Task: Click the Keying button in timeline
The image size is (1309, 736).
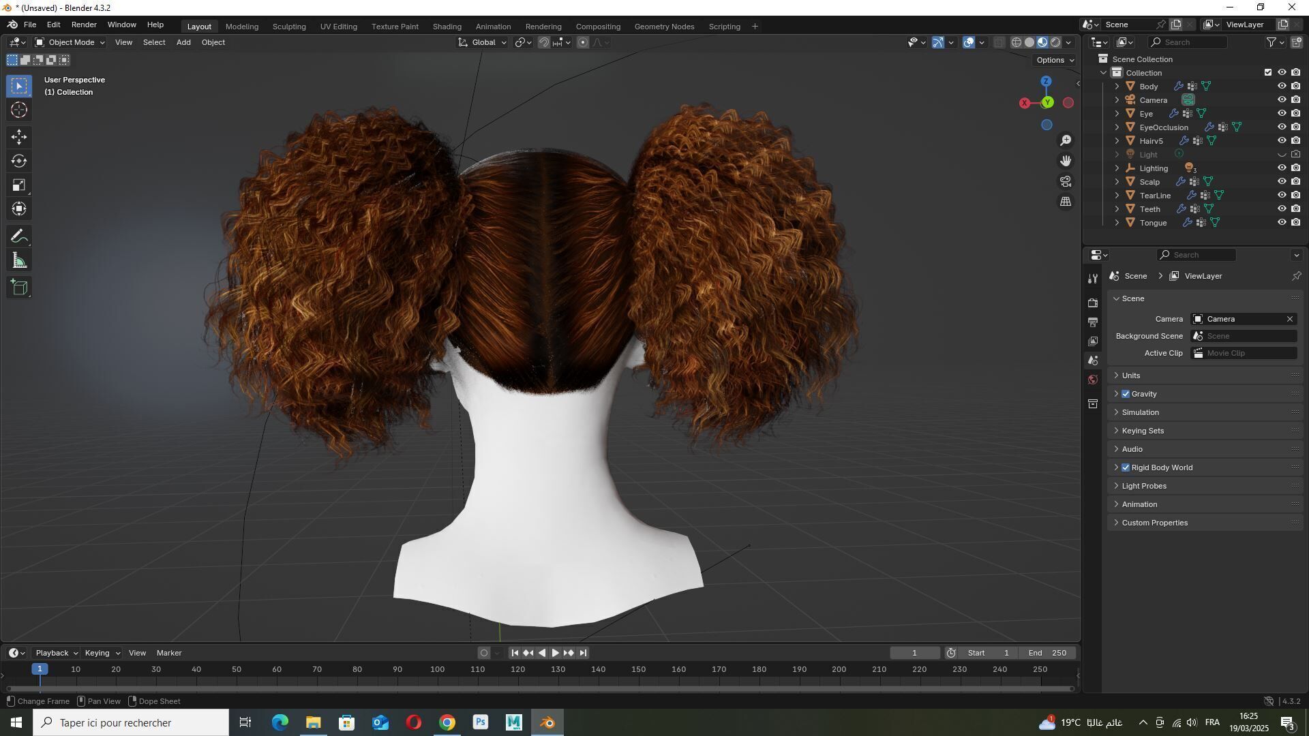Action: point(102,653)
